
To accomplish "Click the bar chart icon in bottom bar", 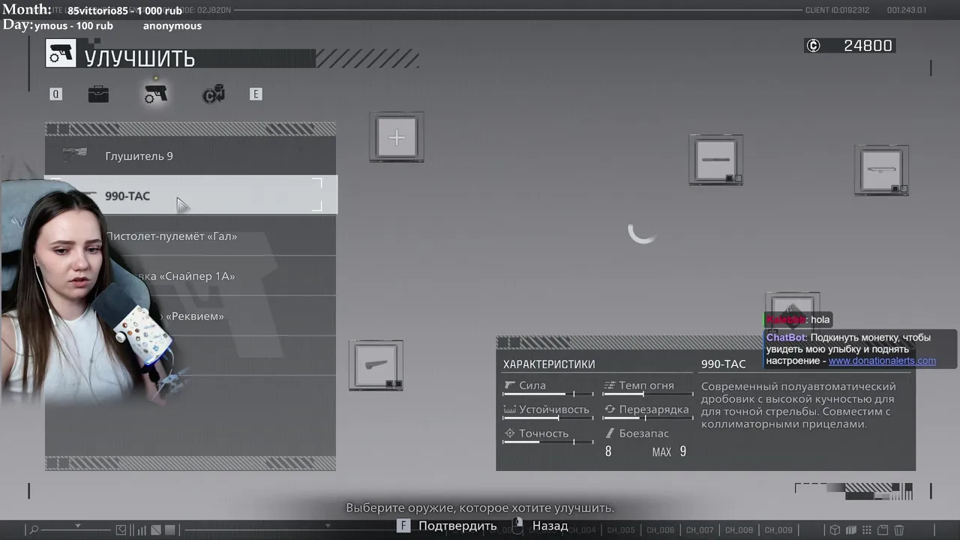I will pyautogui.click(x=140, y=530).
